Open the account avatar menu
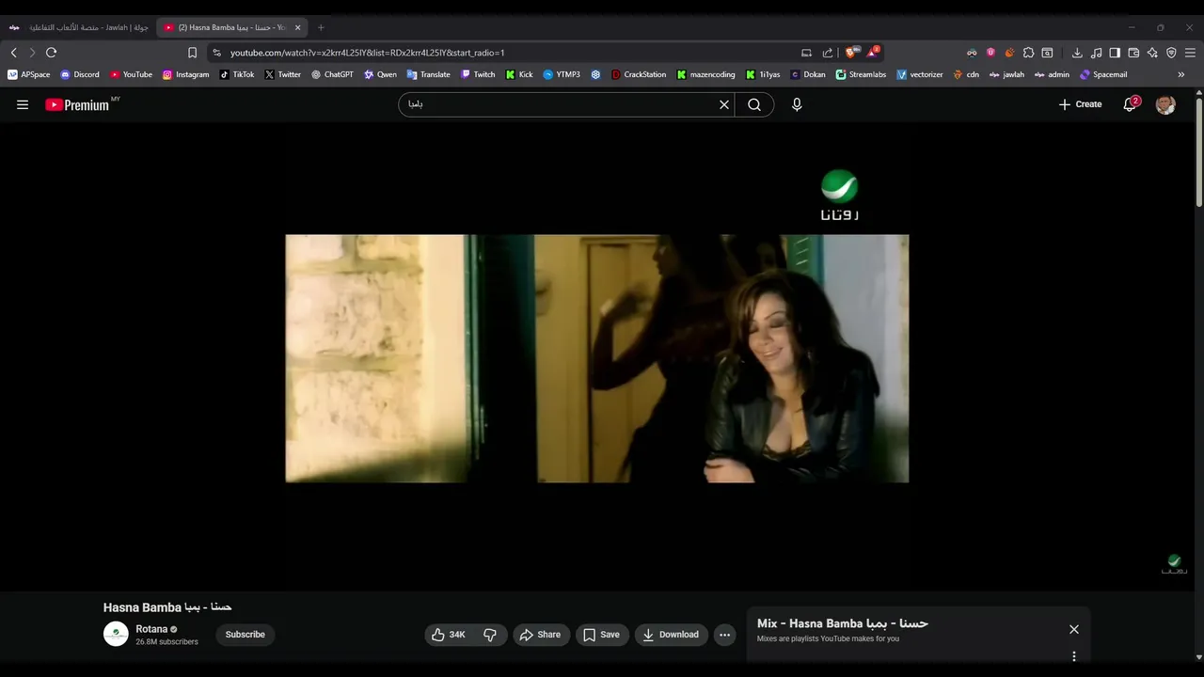This screenshot has width=1204, height=677. tap(1165, 104)
